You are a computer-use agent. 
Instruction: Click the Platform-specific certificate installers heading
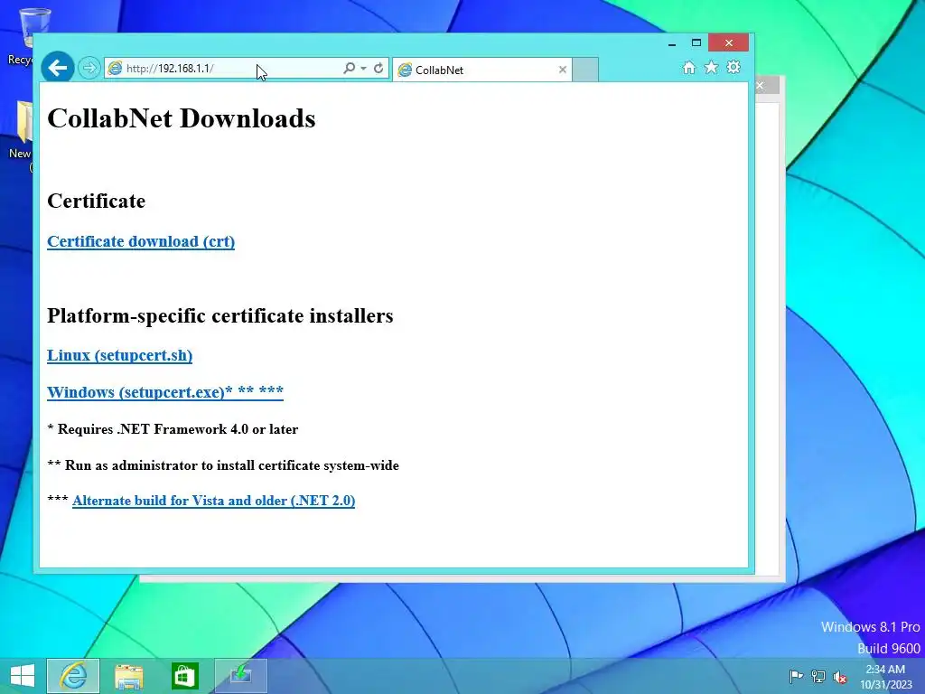(220, 315)
